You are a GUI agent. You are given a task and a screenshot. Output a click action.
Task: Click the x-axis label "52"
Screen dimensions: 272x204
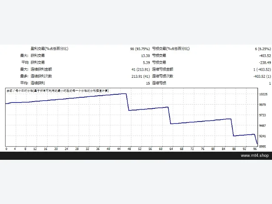(x=140, y=149)
